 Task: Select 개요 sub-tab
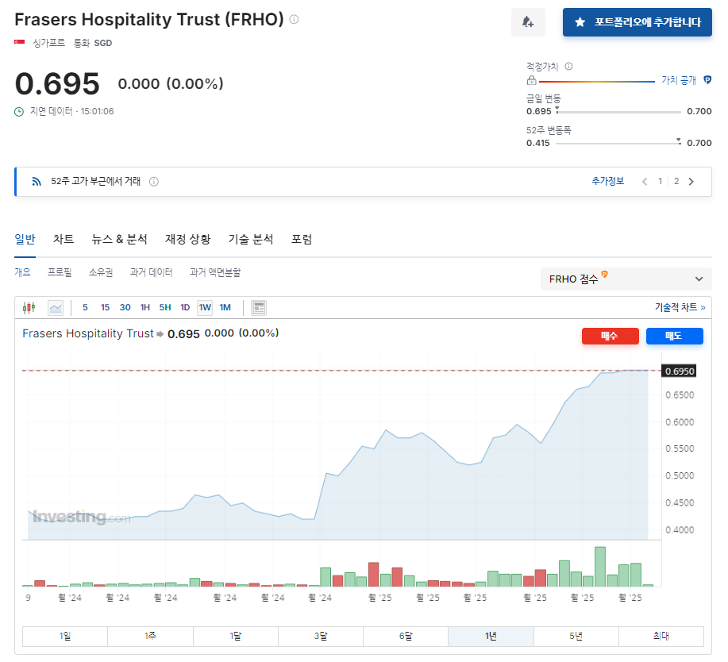[22, 272]
